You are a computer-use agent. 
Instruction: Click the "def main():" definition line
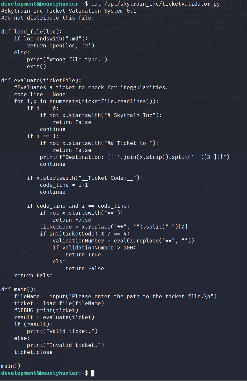pyautogui.click(x=19, y=289)
